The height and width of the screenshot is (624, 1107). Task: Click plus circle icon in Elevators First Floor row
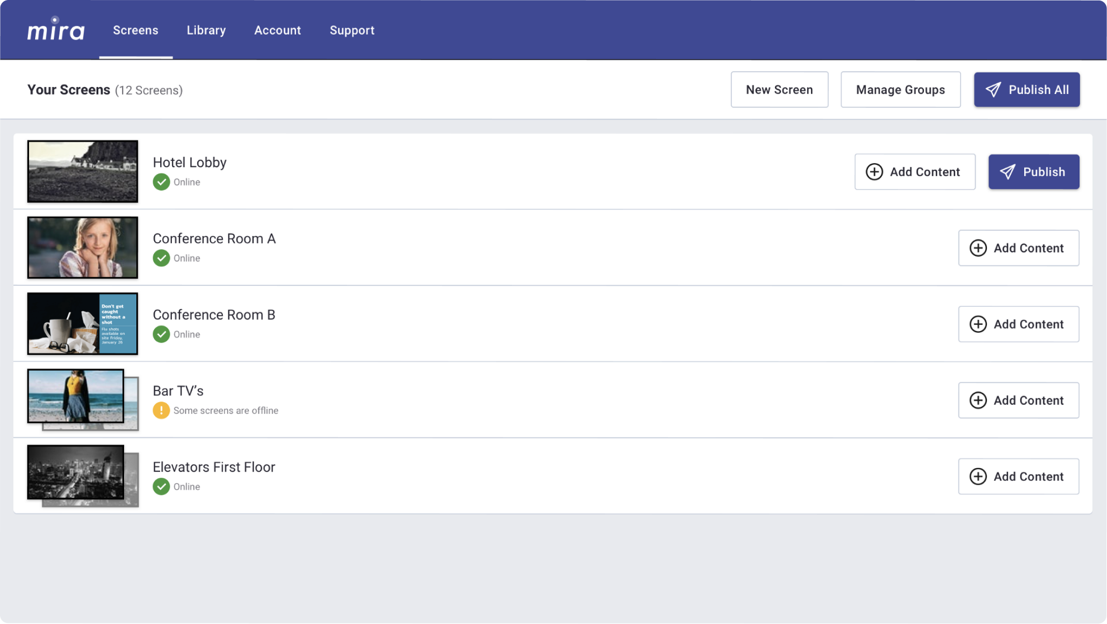(x=978, y=477)
